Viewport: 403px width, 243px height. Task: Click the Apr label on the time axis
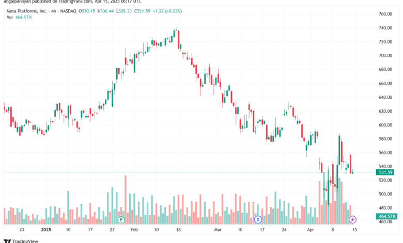coord(311,230)
